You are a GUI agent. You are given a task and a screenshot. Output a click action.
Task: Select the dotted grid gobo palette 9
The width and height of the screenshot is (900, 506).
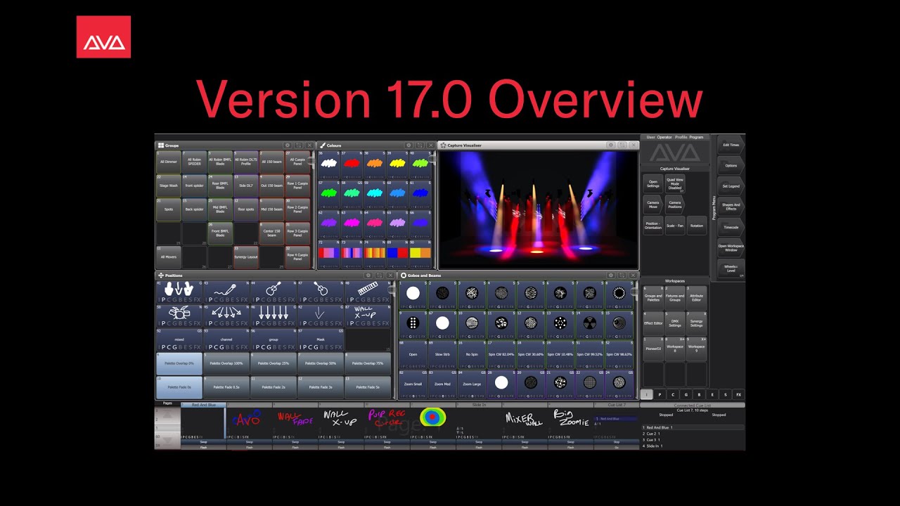click(413, 325)
